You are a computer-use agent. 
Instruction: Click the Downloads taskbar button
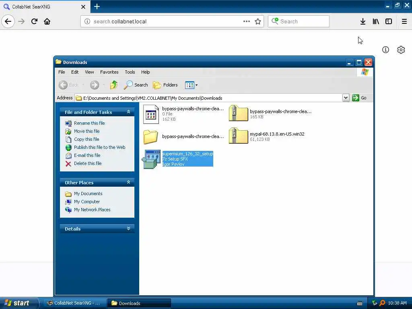point(139,303)
